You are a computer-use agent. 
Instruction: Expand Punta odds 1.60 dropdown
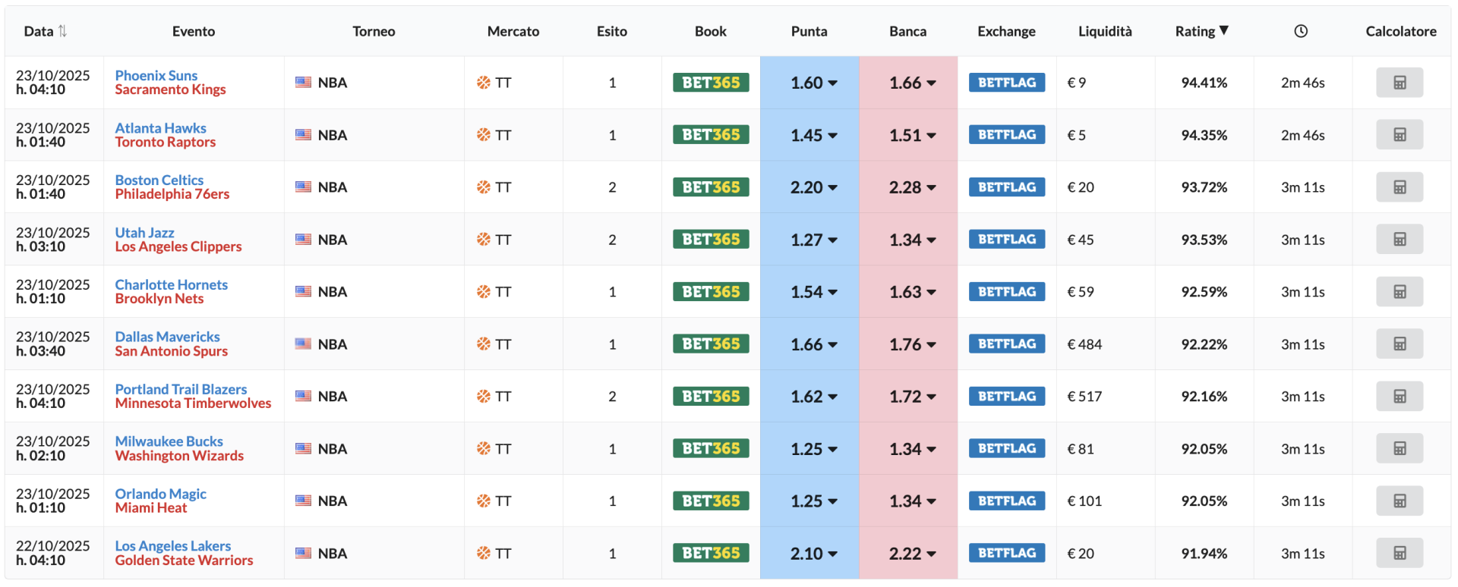(x=832, y=83)
